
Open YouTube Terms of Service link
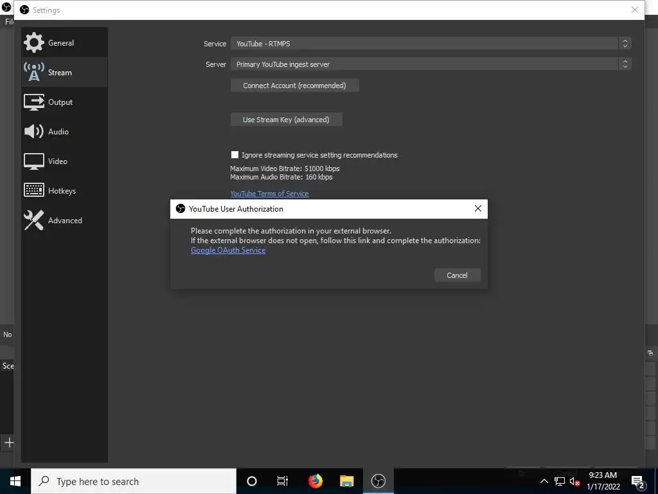pyautogui.click(x=269, y=194)
